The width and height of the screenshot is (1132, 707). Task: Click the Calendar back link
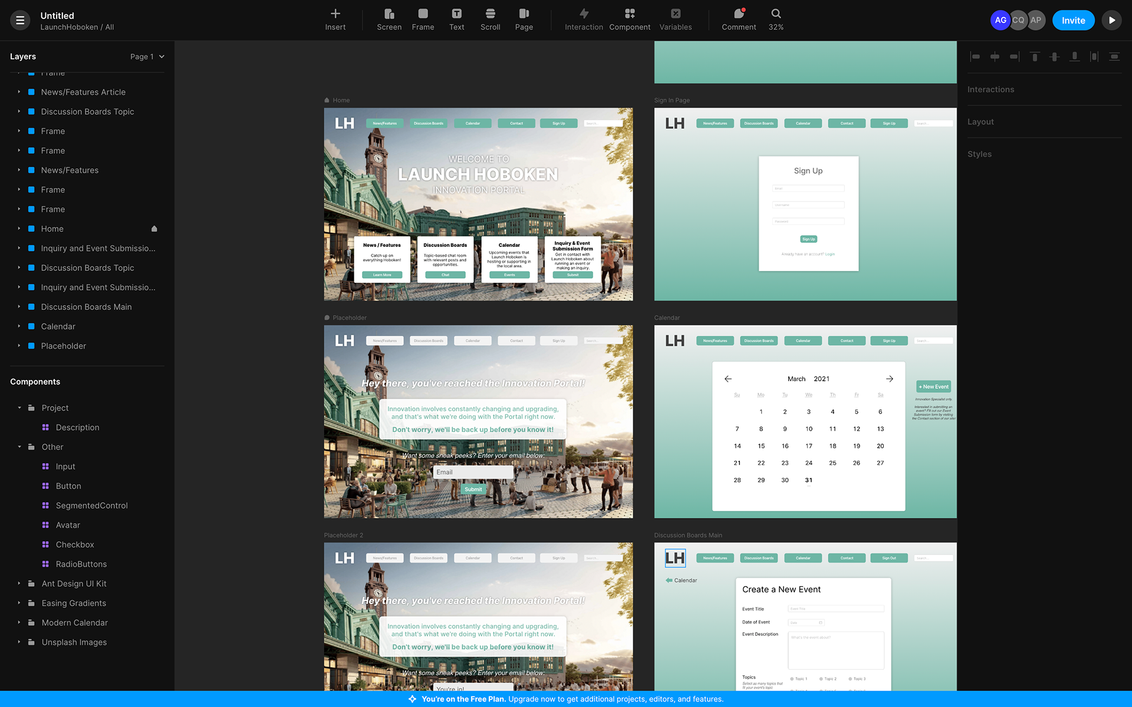(682, 580)
